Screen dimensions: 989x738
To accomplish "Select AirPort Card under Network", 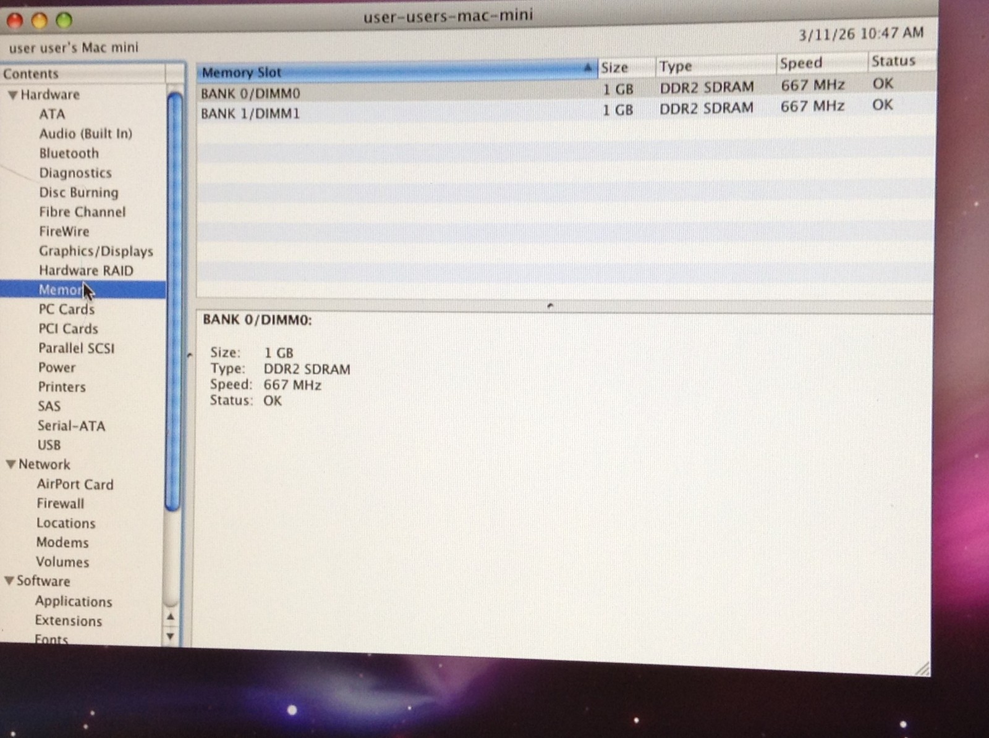I will pyautogui.click(x=75, y=484).
